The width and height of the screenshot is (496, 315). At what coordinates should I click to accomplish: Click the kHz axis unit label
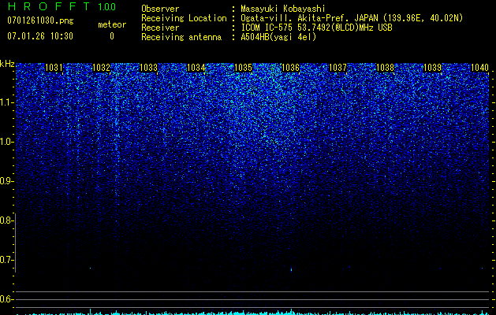pos(7,64)
